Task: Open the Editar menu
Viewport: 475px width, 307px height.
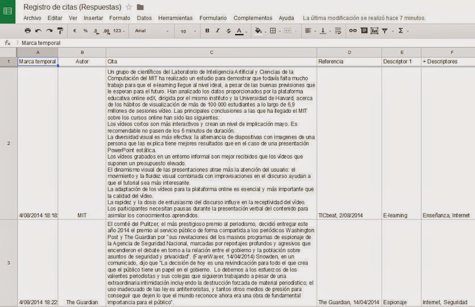Action: [x=55, y=18]
